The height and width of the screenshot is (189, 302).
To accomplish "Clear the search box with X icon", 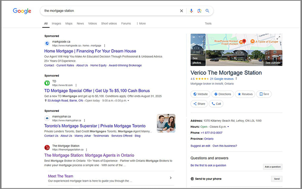I will [182, 11].
